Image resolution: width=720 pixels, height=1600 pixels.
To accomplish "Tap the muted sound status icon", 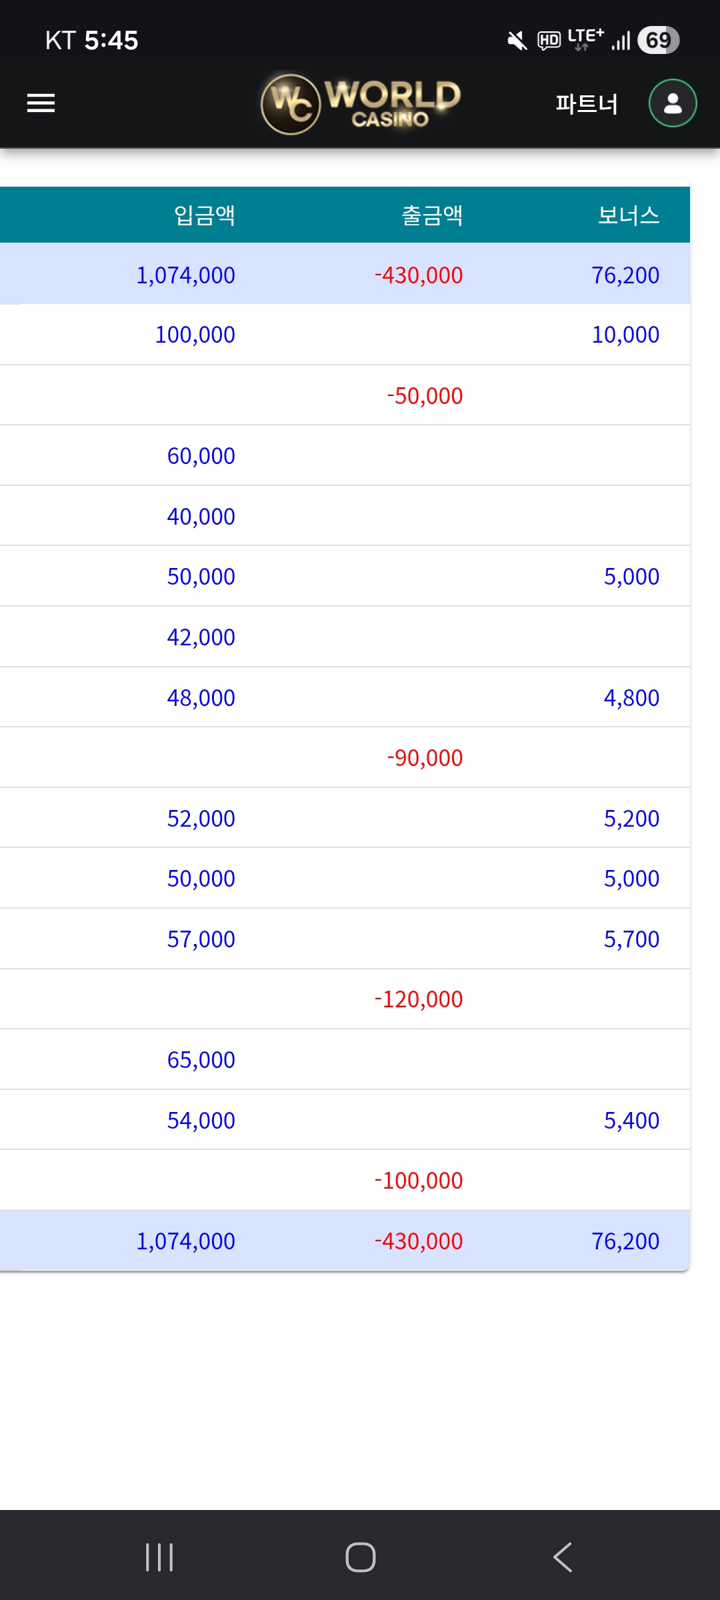I will 517,41.
